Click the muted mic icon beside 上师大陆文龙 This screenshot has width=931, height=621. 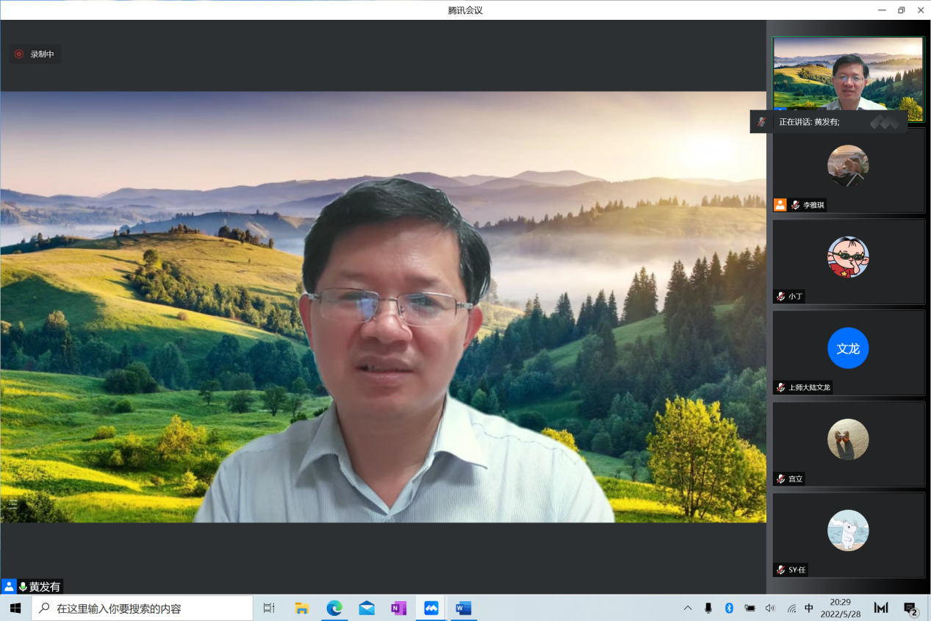780,387
